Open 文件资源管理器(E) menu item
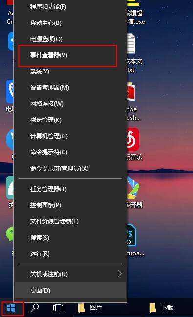The width and height of the screenshot is (193, 317). (x=70, y=221)
